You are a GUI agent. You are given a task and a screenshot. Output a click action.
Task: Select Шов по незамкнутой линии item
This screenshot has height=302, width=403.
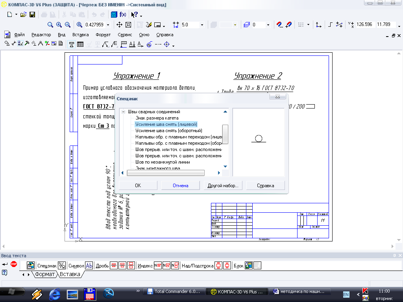(x=163, y=162)
